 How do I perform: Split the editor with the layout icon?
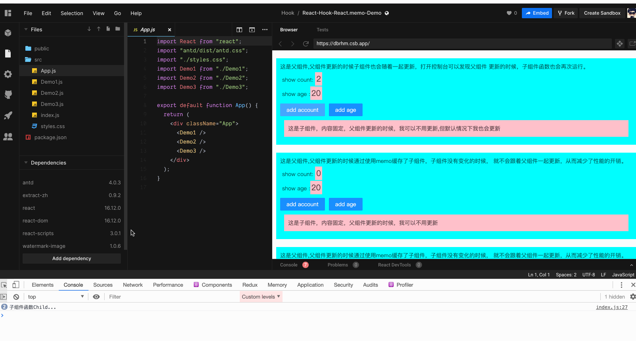pos(239,30)
